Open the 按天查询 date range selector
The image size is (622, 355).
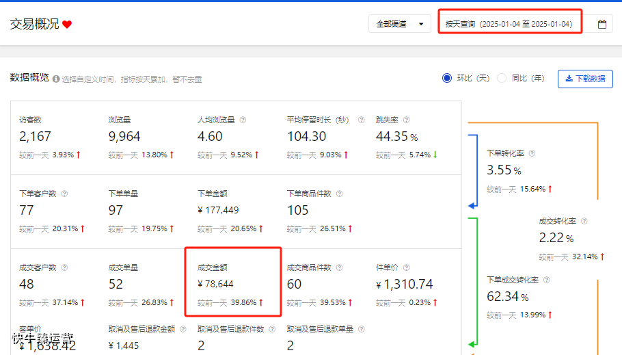point(510,24)
